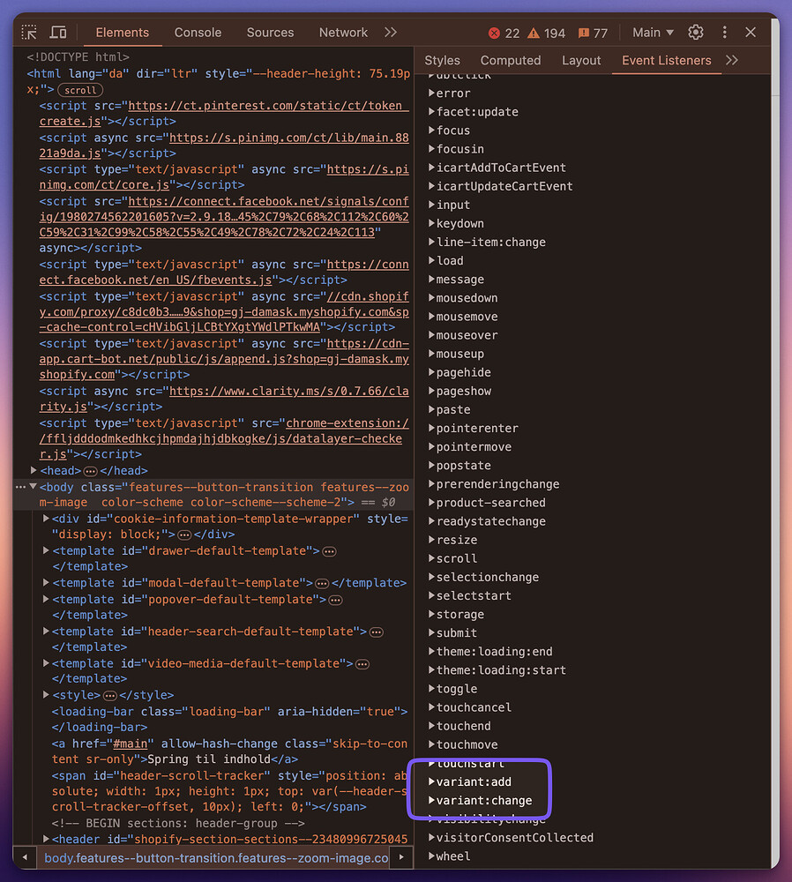Switch to the Console tab
The height and width of the screenshot is (882, 792).
click(x=197, y=32)
